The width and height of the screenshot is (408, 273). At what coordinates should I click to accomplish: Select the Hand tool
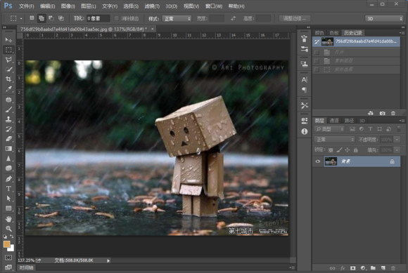(8, 219)
